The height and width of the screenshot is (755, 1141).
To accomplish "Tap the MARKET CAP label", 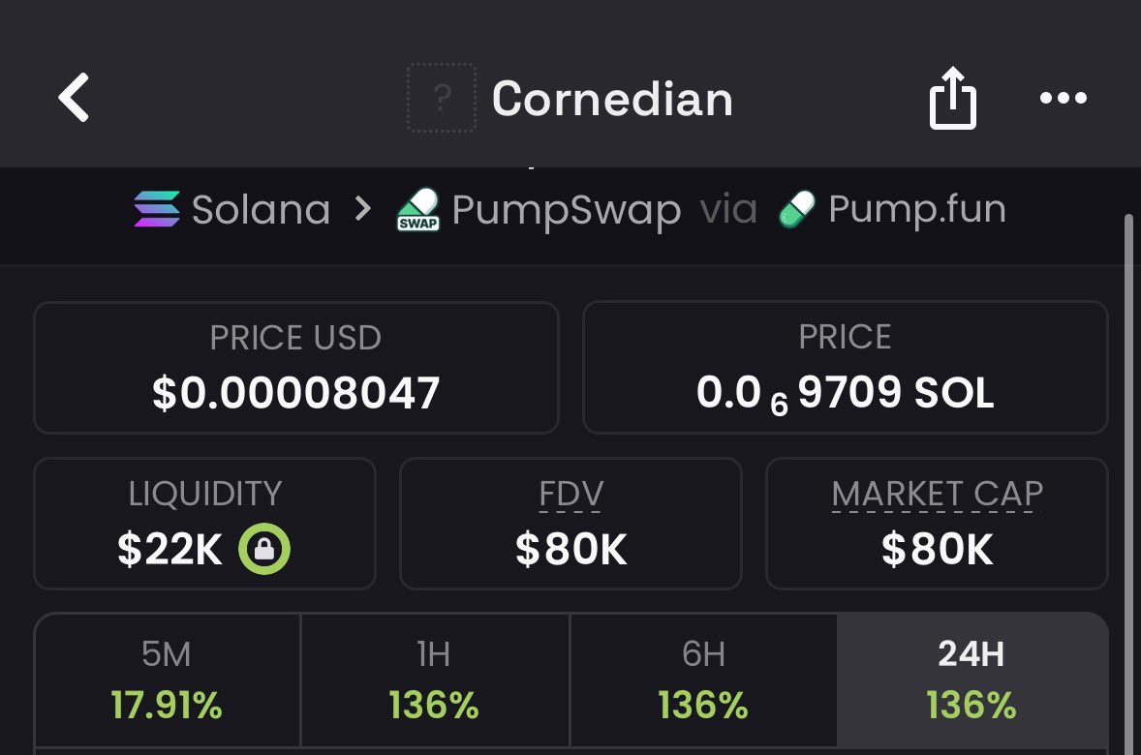I will tap(937, 495).
